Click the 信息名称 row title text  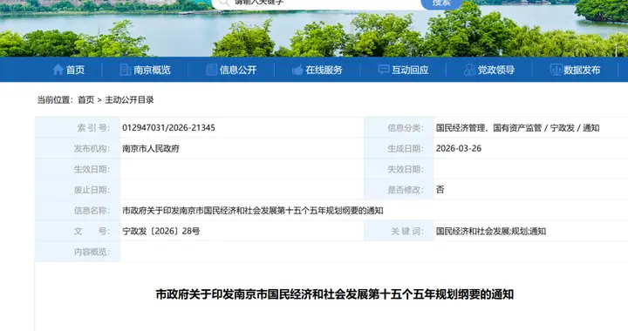click(253, 210)
